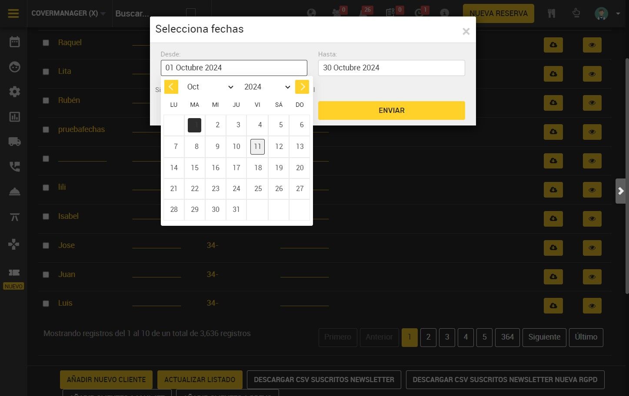Open the phone calls sidebar icon
This screenshot has width=629, height=396.
pyautogui.click(x=15, y=167)
